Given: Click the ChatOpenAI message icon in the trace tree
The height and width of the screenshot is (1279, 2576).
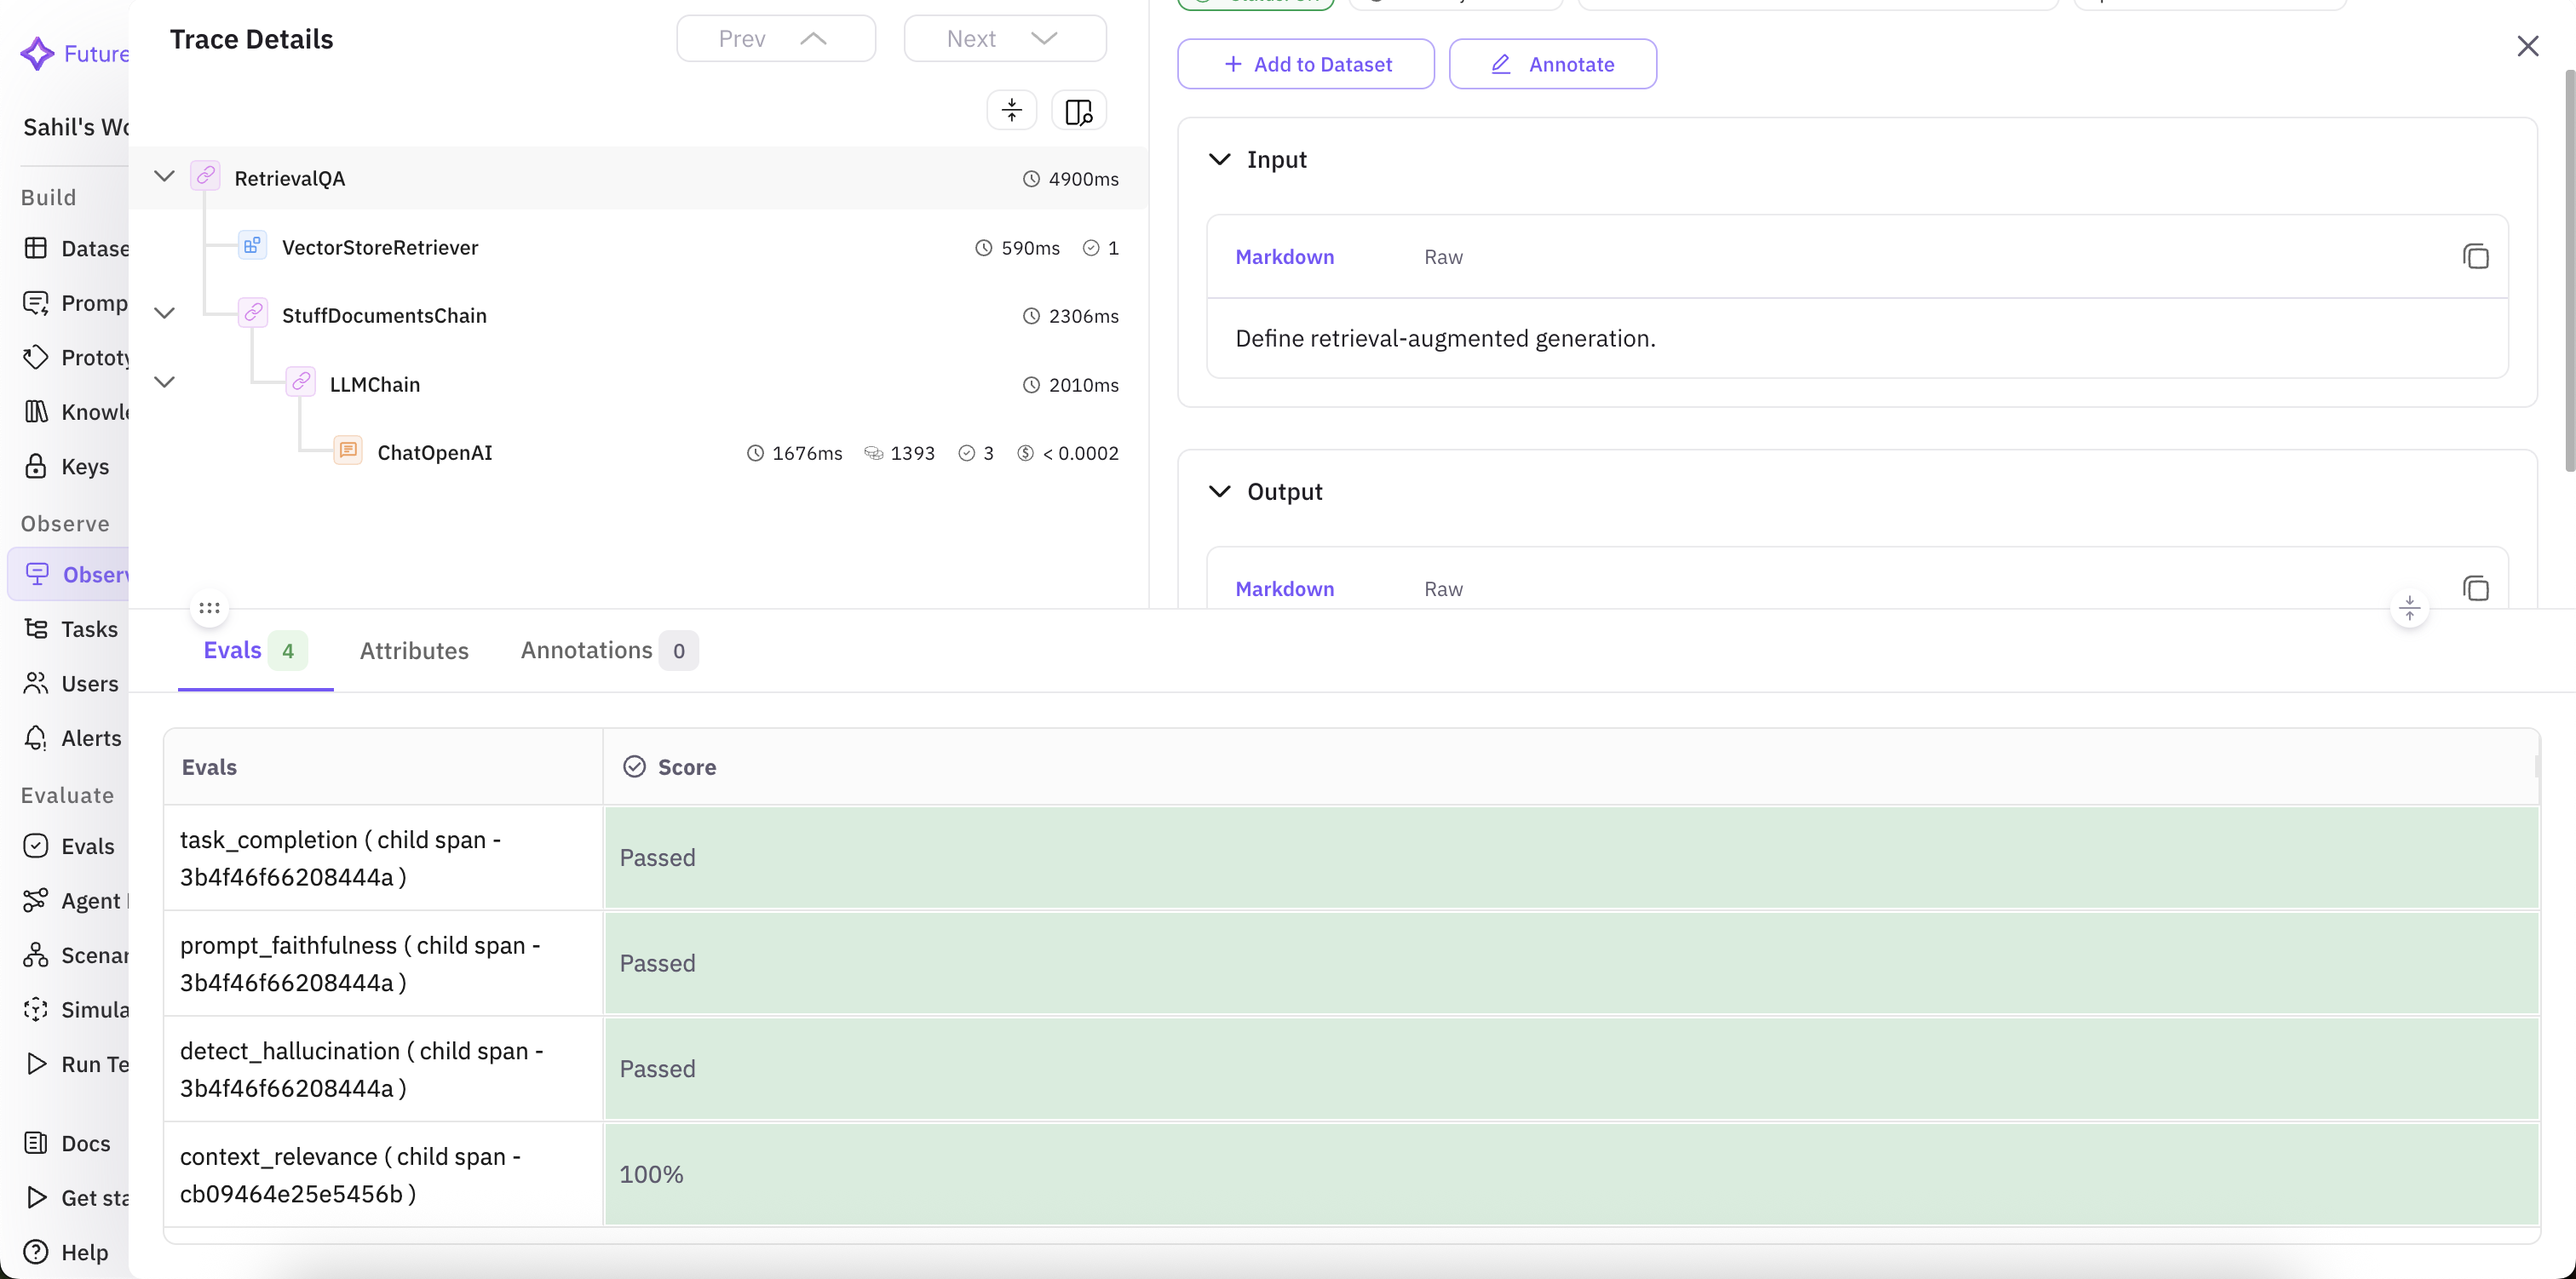Looking at the screenshot, I should click(347, 450).
